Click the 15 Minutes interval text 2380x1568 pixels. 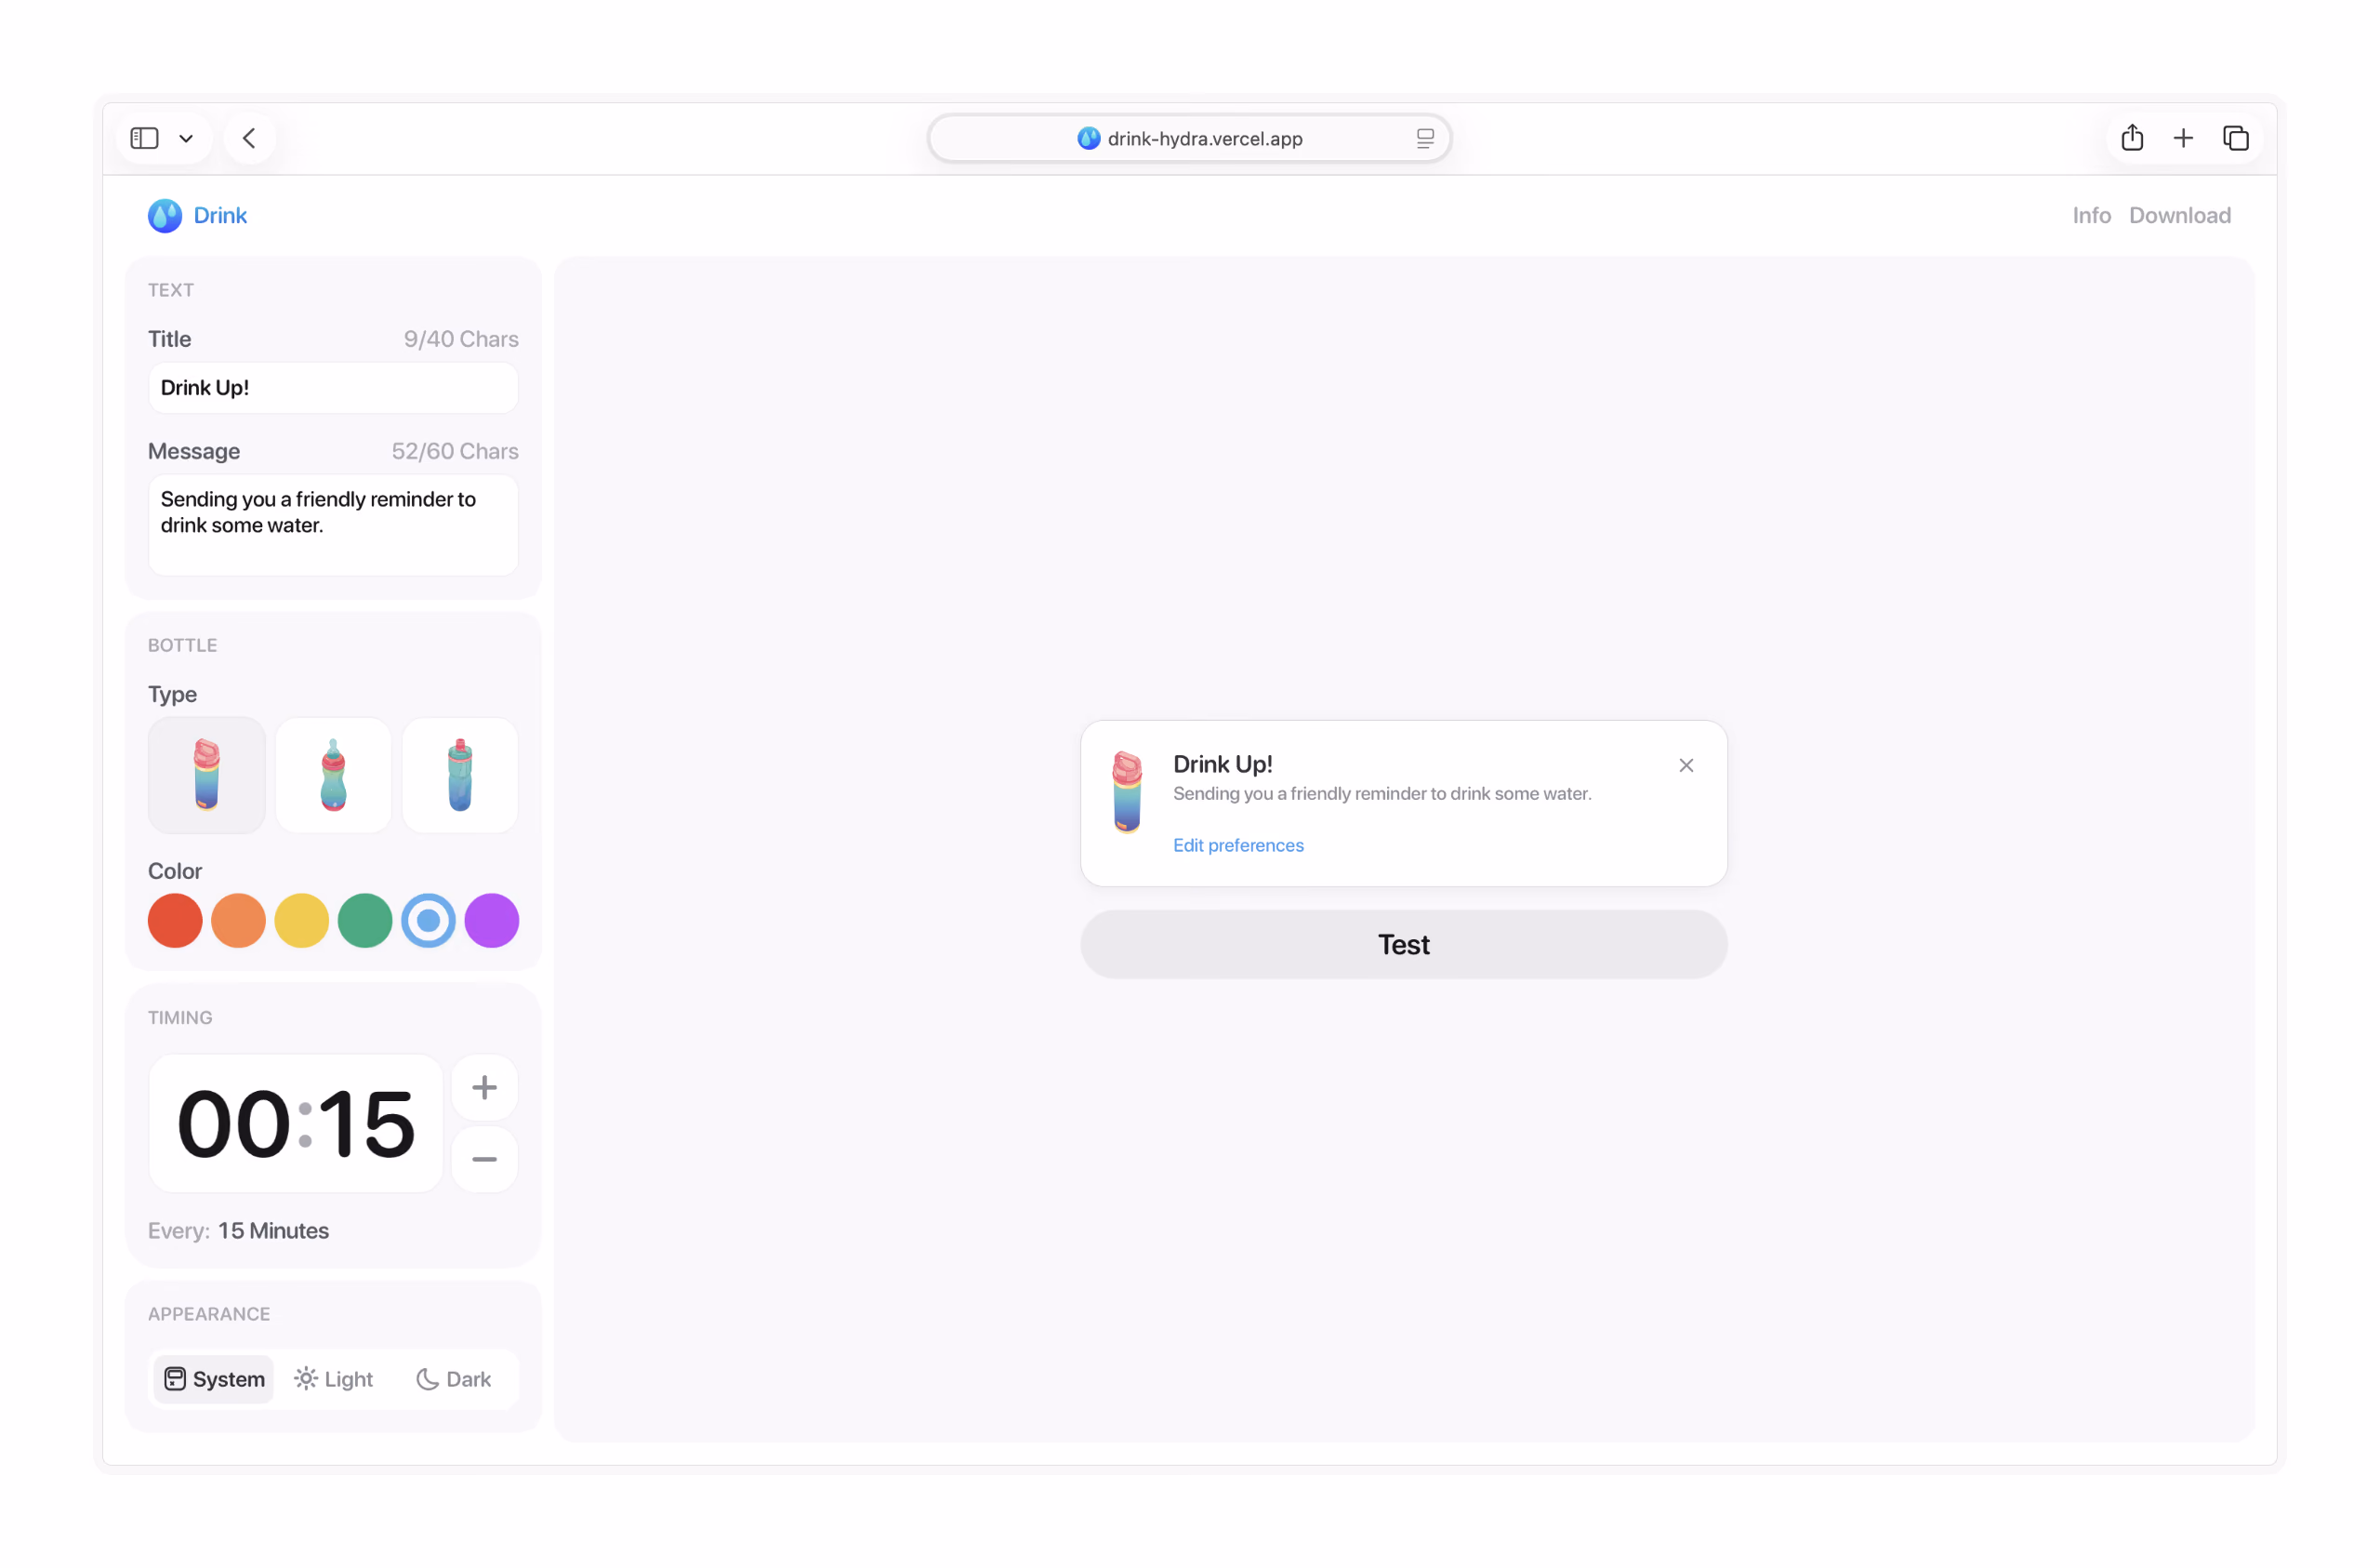[273, 1229]
